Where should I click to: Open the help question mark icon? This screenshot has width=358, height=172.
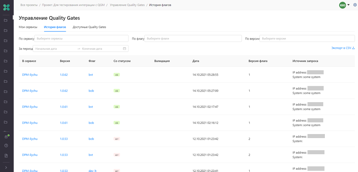pyautogui.click(x=6, y=145)
